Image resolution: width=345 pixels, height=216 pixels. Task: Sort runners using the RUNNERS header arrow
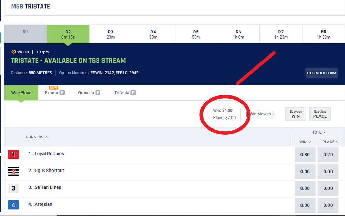(x=47, y=137)
